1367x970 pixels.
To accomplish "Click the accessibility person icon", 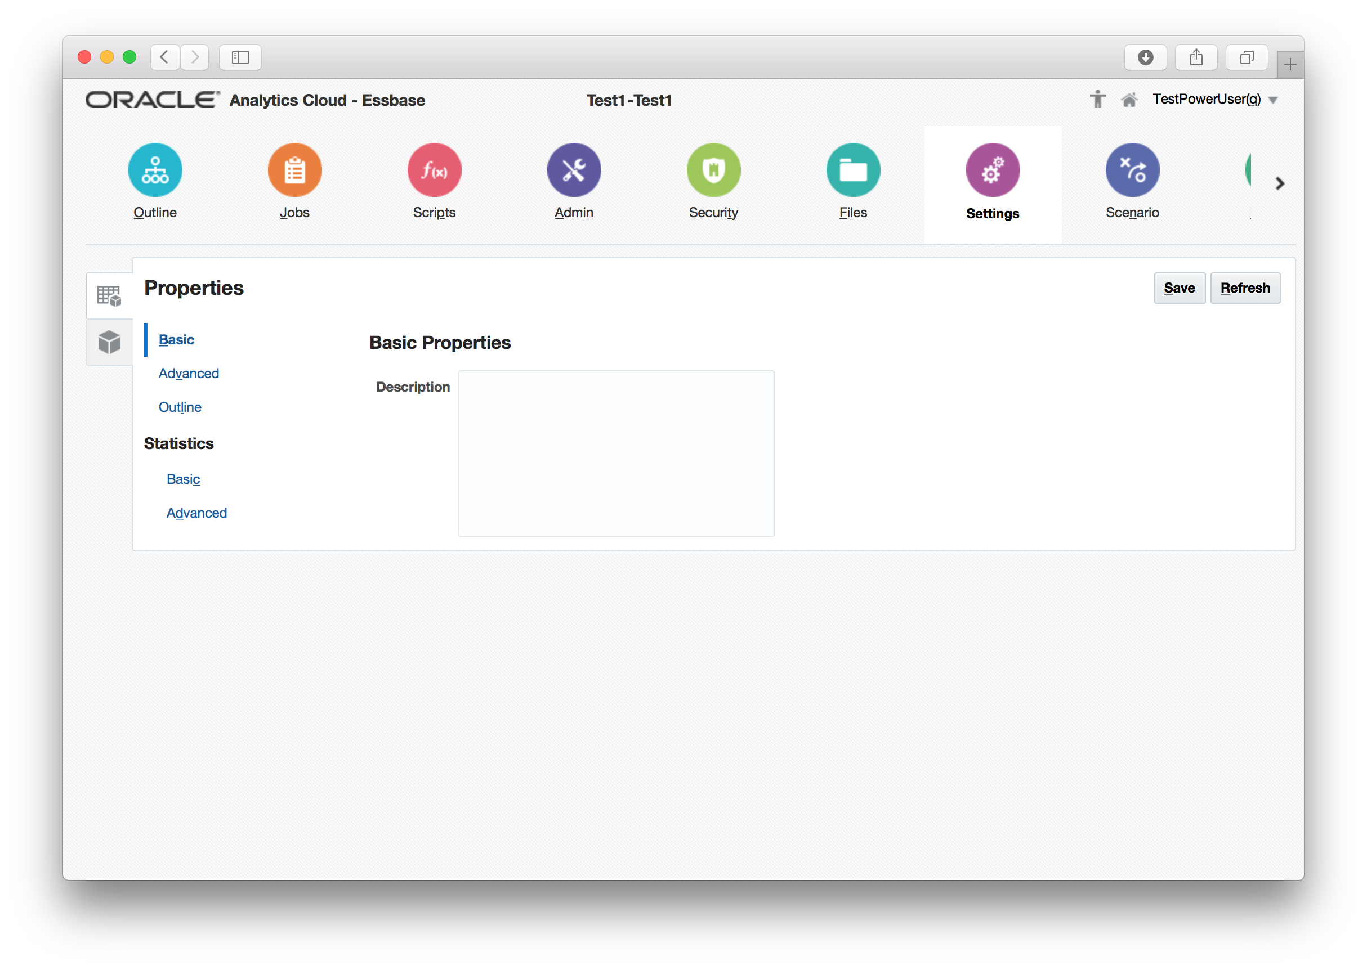I will coord(1097,99).
